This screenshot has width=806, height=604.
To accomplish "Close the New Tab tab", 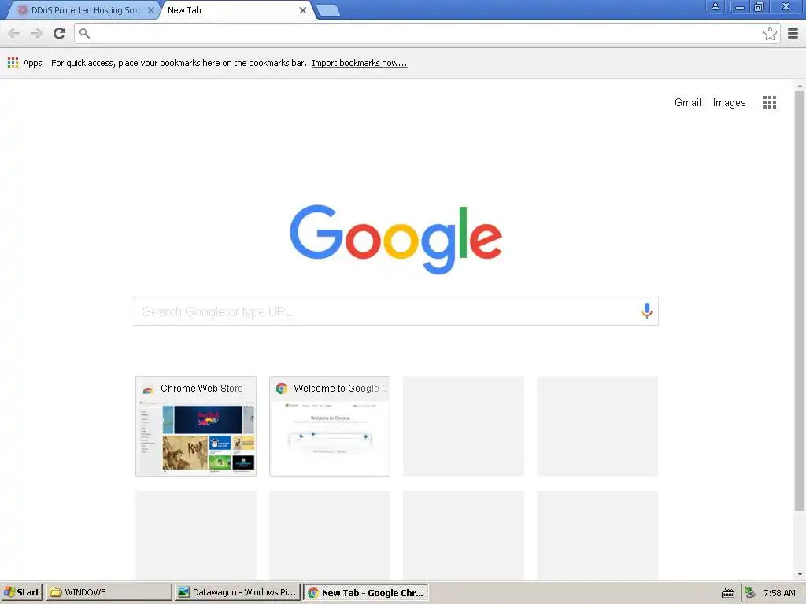I will coord(303,10).
